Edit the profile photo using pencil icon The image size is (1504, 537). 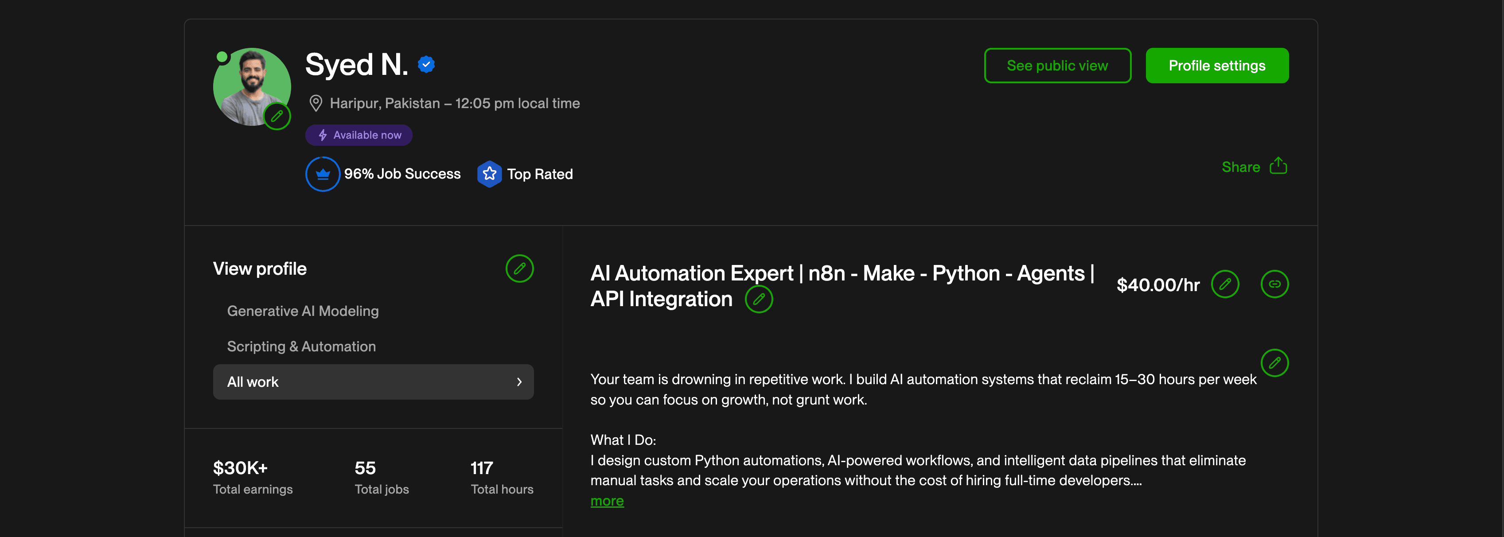pyautogui.click(x=277, y=116)
